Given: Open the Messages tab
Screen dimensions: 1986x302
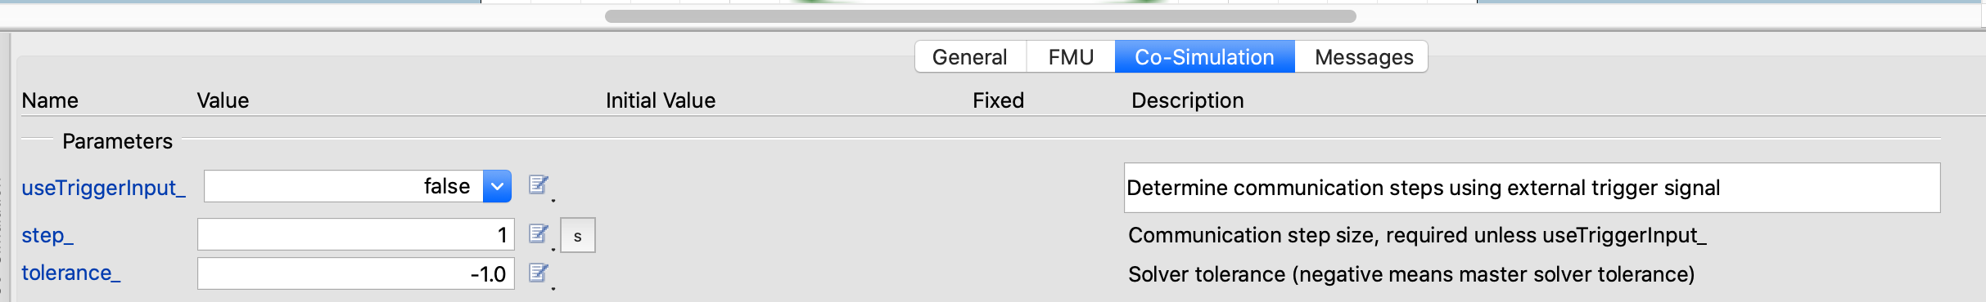Looking at the screenshot, I should click(x=1362, y=57).
